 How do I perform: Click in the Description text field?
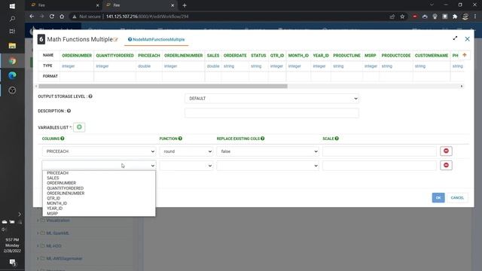click(x=272, y=113)
